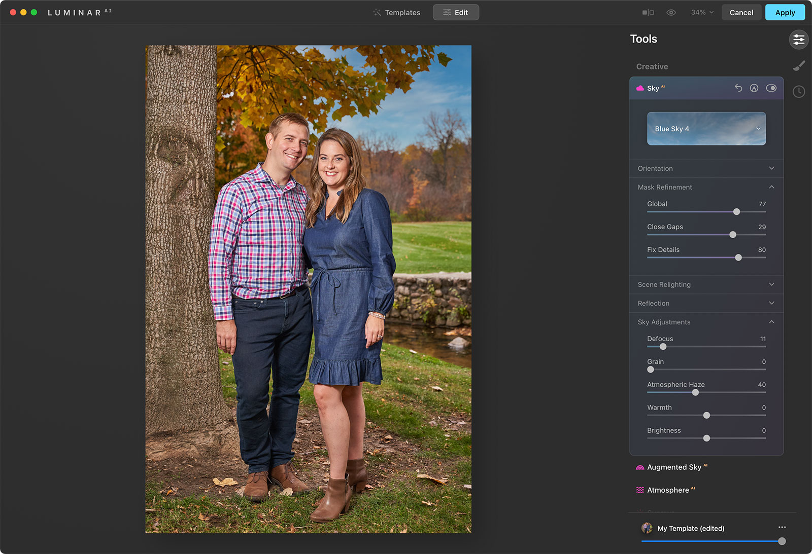Toggle the before/after compare view
Screen dimensions: 812x554
tap(648, 13)
